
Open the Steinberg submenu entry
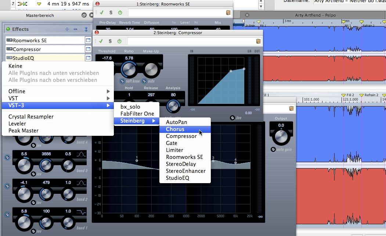click(136, 121)
